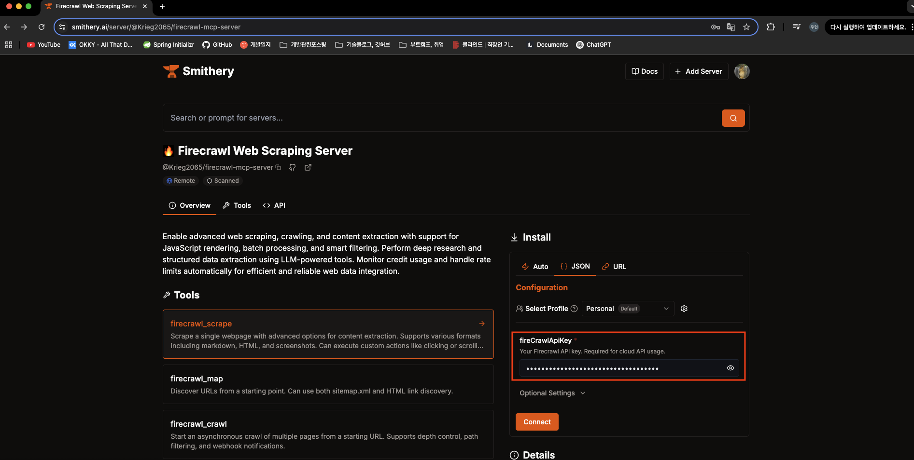Viewport: 914px width, 460px height.
Task: Open the ChatGPT bookmark
Action: click(x=593, y=45)
